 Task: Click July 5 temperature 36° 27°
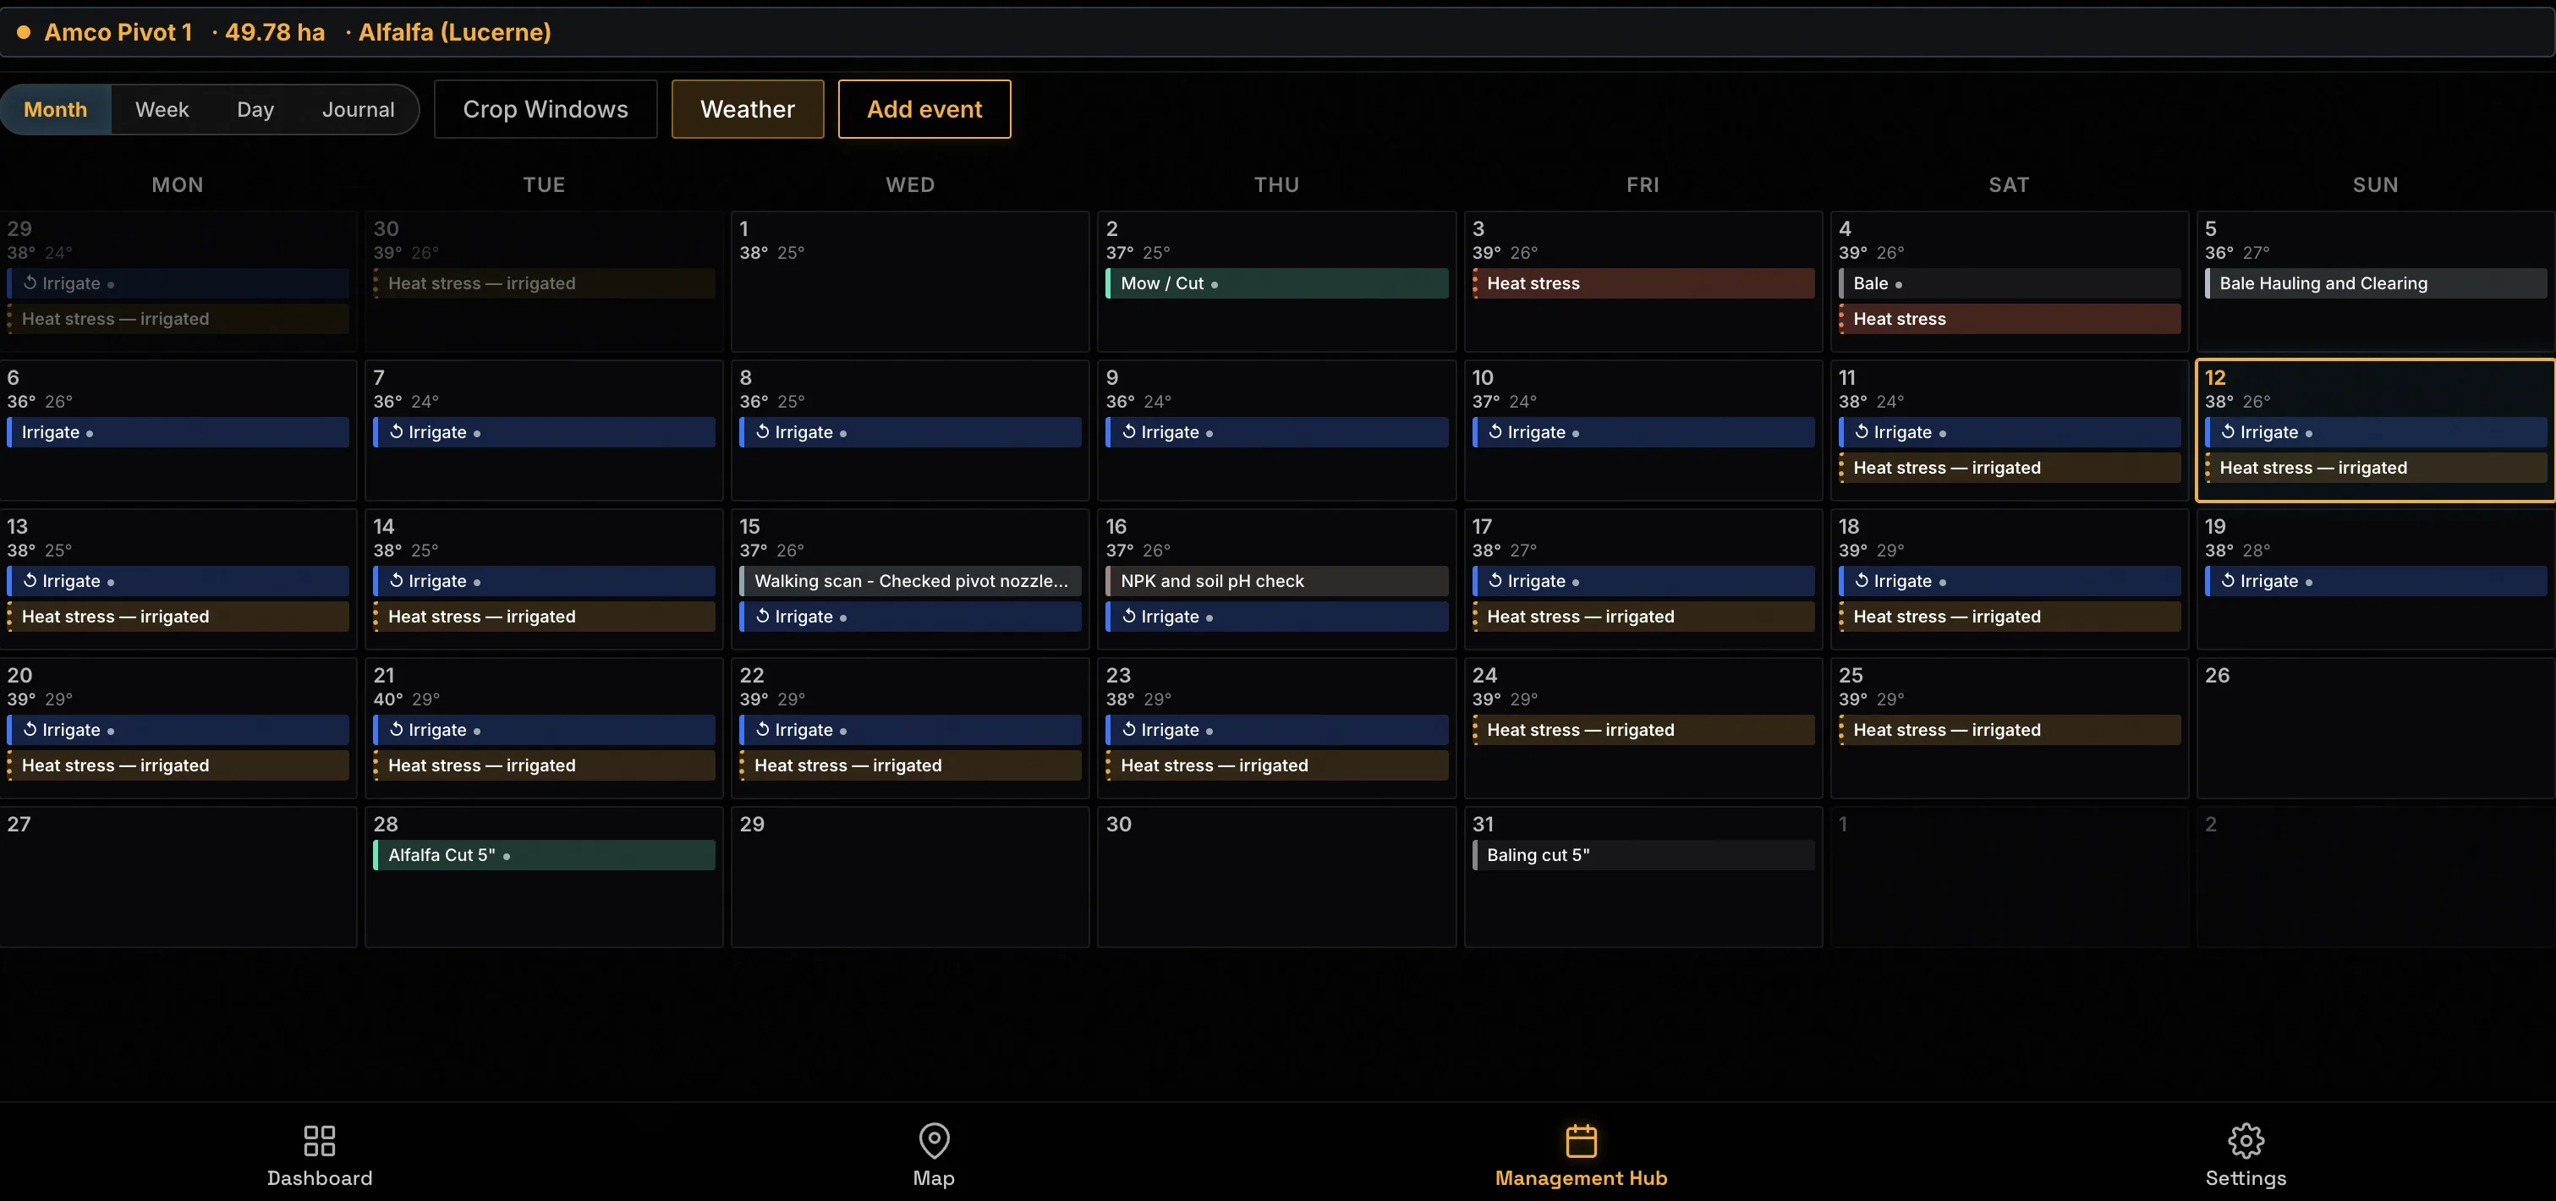coord(2237,252)
